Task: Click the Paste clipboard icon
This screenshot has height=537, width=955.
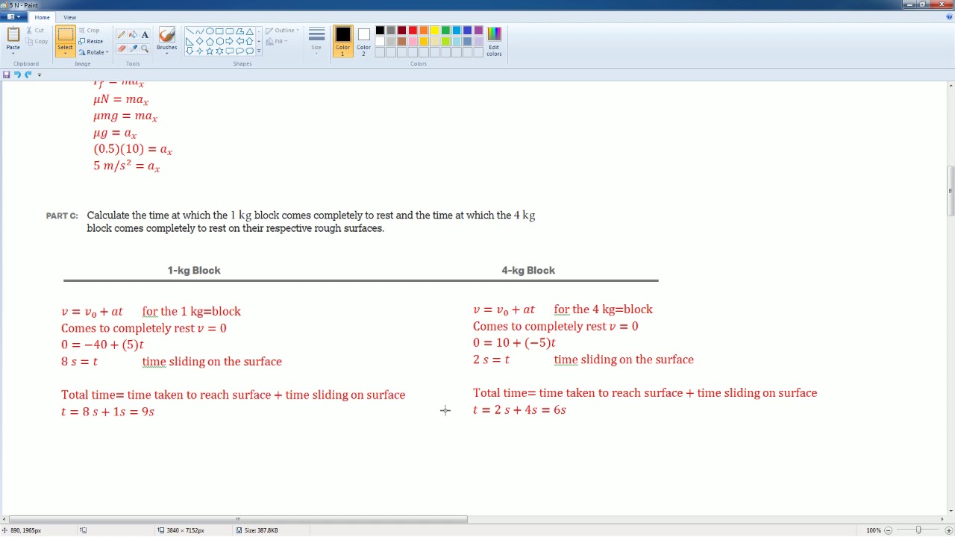Action: [x=13, y=34]
